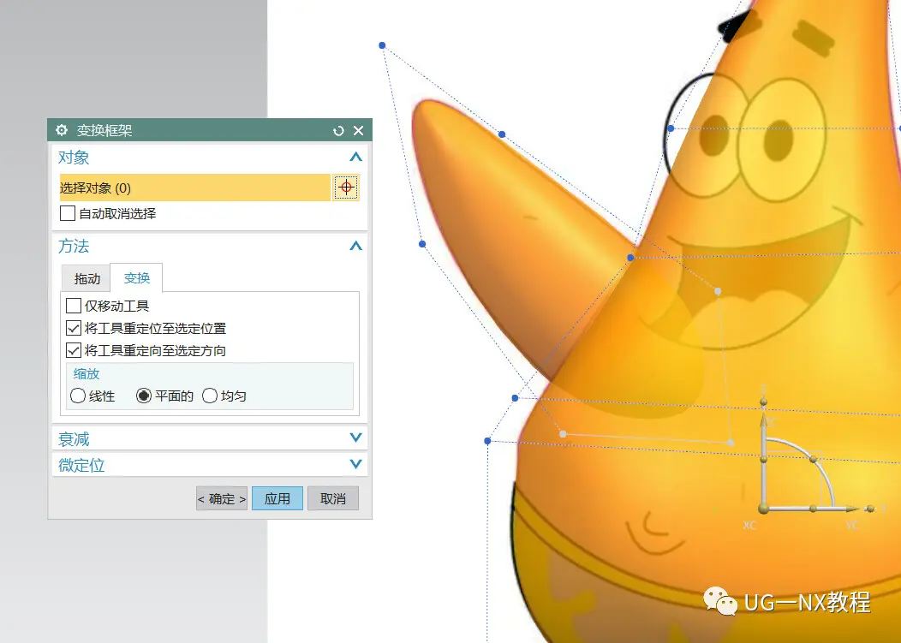Uncheck 将工具重定向至选定方向
The width and height of the screenshot is (901, 643).
click(74, 350)
